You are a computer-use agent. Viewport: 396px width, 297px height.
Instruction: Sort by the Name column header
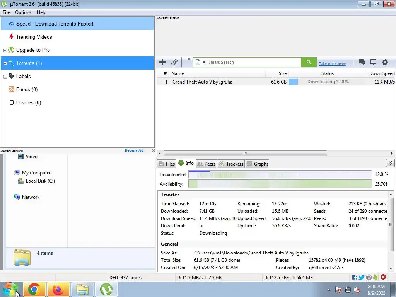click(217, 73)
